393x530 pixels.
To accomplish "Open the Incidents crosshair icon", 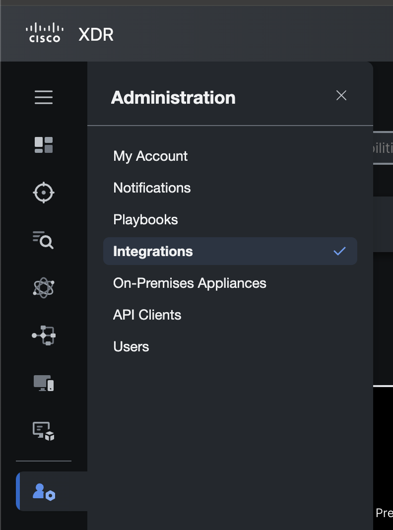I will tap(44, 193).
